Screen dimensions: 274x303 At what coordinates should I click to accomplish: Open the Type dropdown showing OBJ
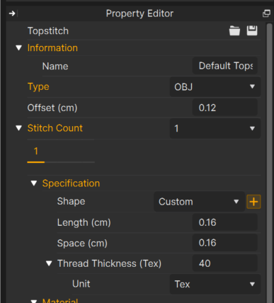tap(215, 87)
